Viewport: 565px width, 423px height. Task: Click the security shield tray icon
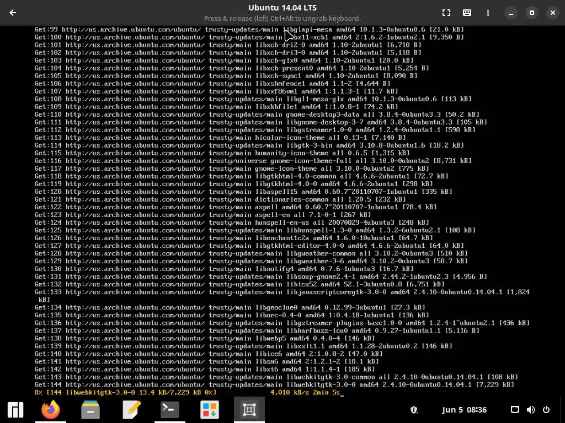(x=414, y=410)
